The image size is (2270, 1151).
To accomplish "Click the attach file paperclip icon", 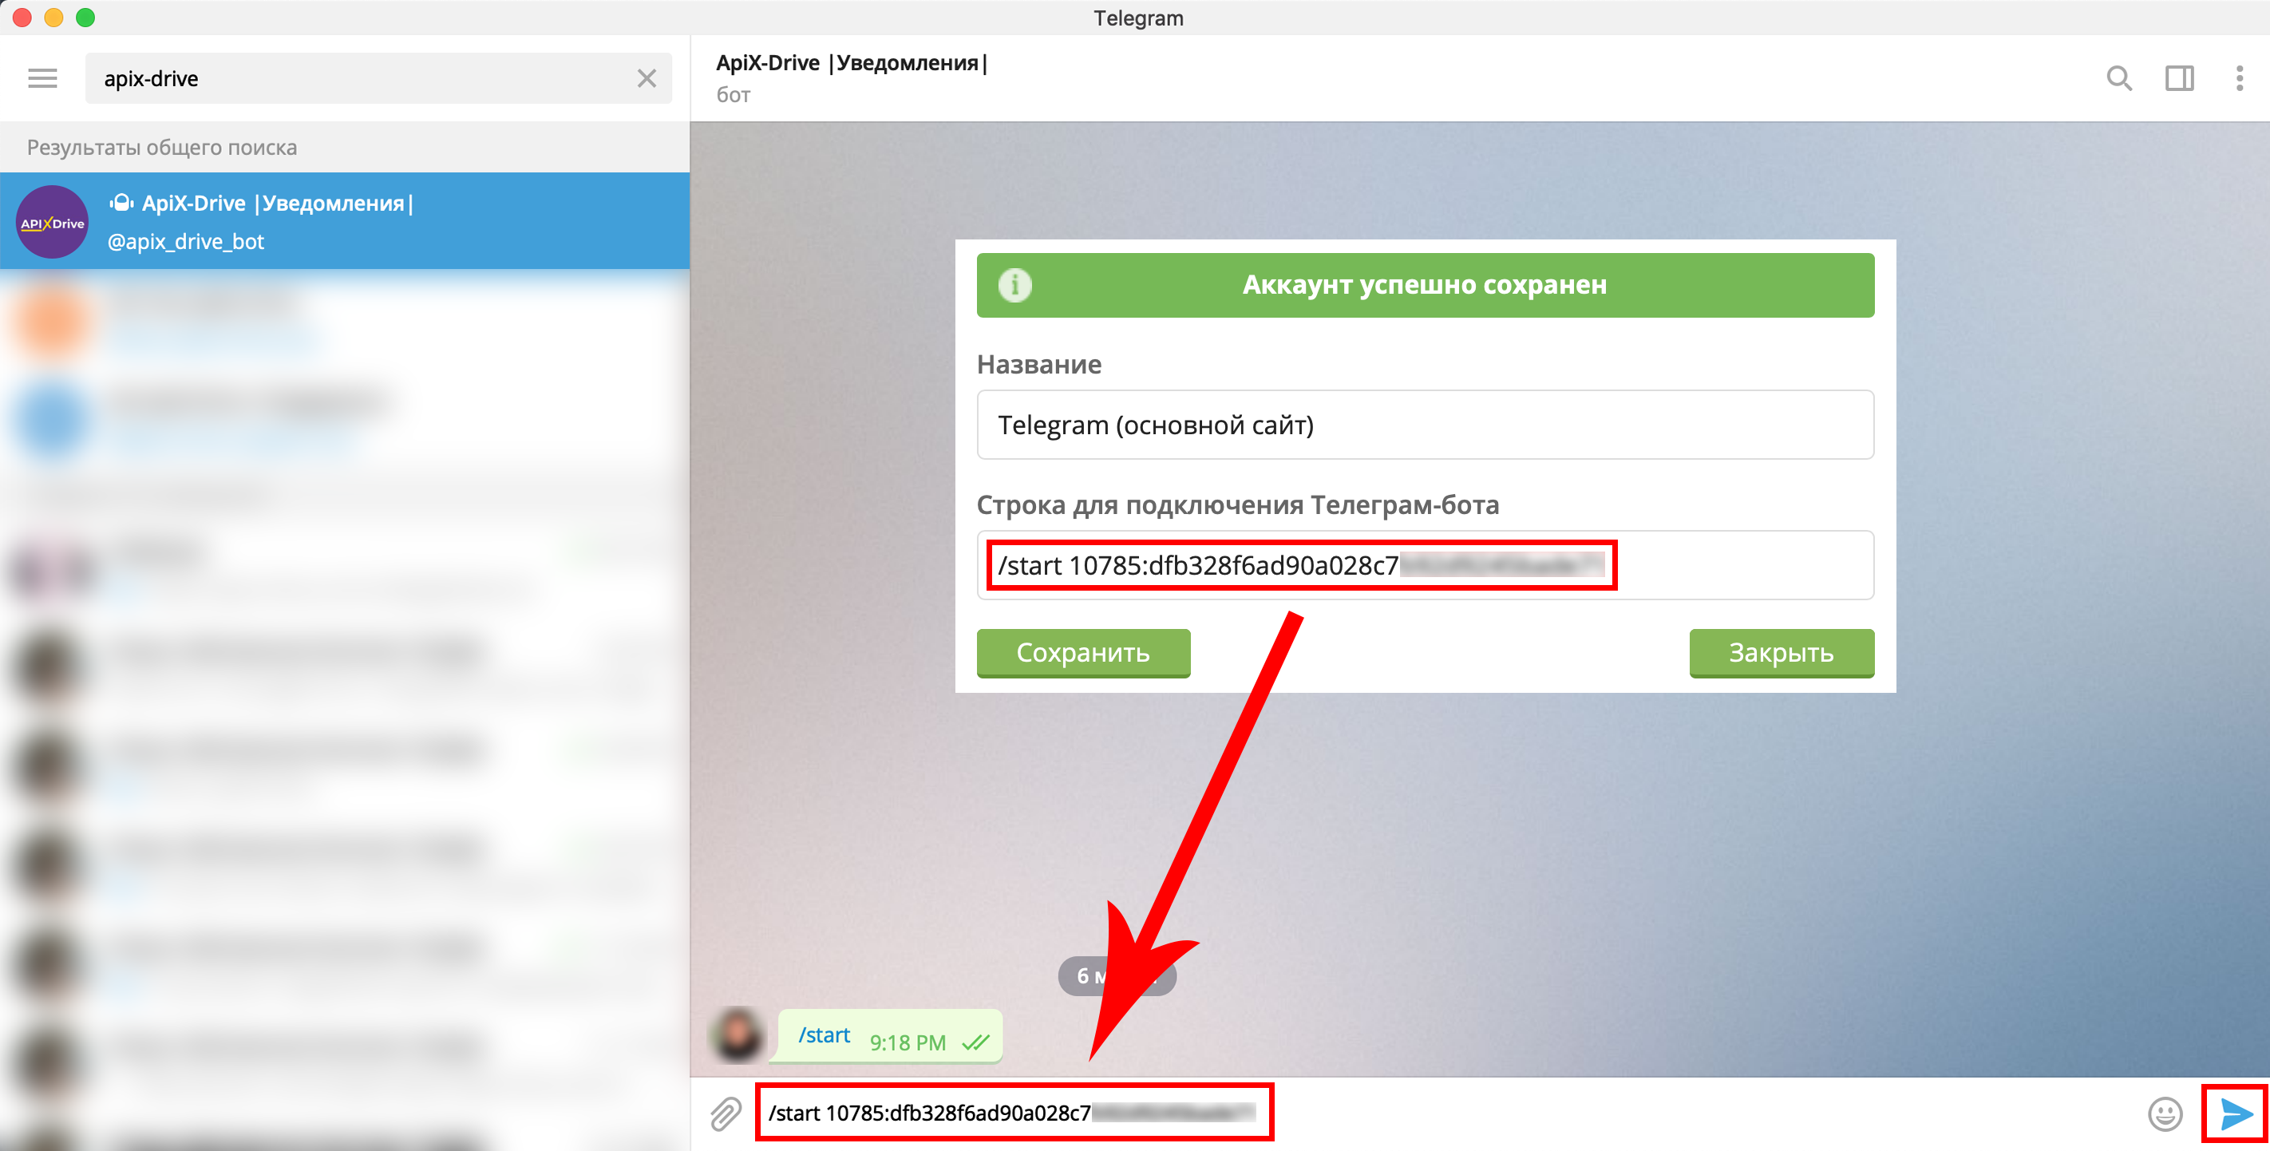I will (x=726, y=1114).
